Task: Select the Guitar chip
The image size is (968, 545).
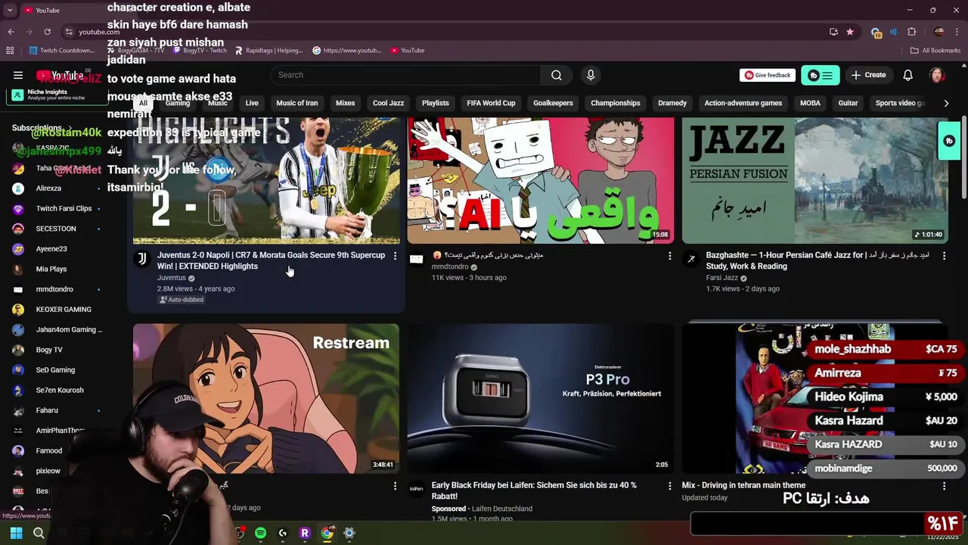Action: (x=849, y=103)
